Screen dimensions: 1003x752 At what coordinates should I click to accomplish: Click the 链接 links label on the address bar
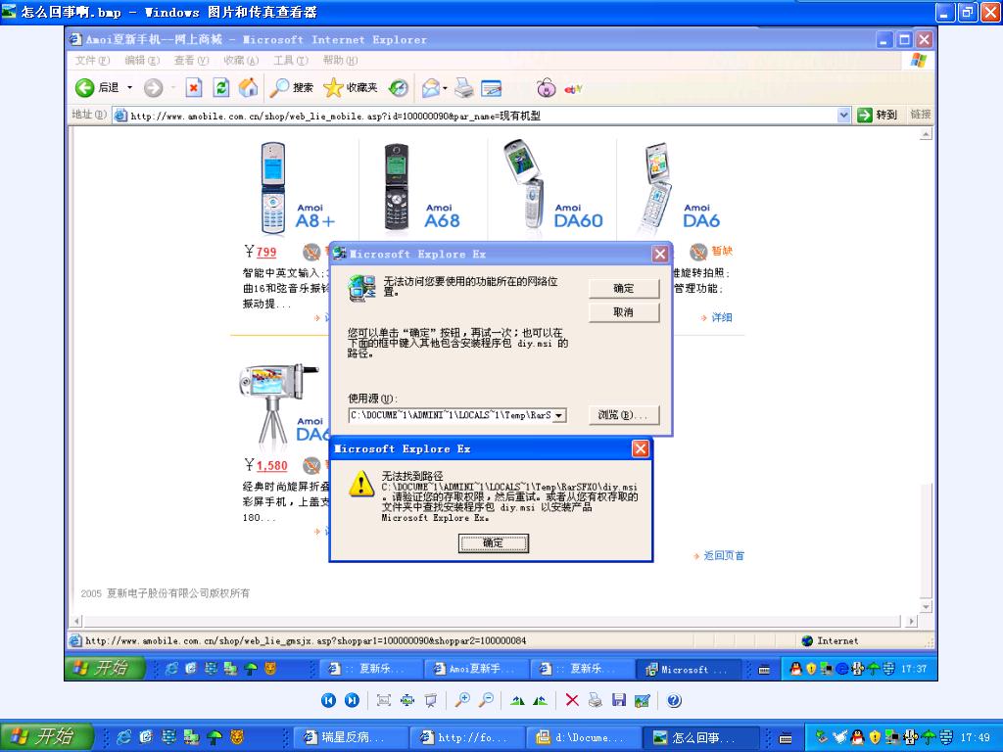pyautogui.click(x=921, y=115)
